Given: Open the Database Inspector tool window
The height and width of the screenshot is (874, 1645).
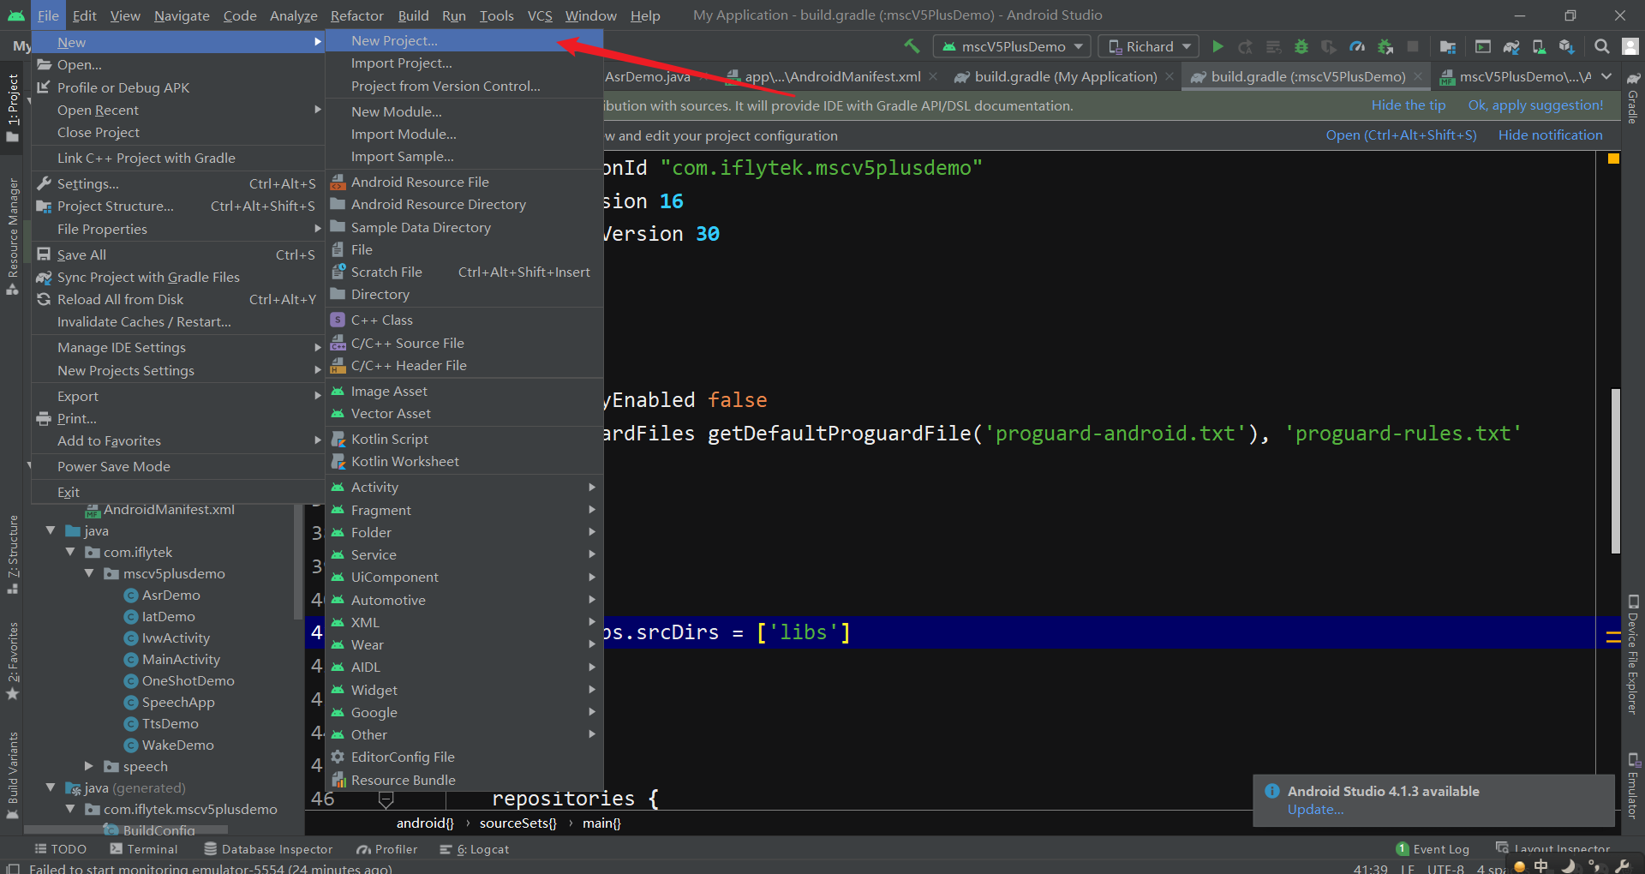Looking at the screenshot, I should click(x=268, y=849).
